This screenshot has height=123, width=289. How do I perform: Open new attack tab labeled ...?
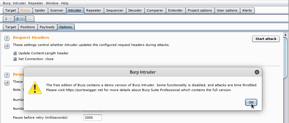[30, 19]
